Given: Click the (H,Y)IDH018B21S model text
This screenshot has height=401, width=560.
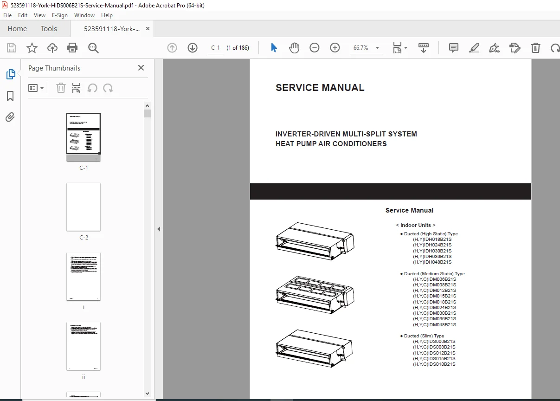Looking at the screenshot, I should pyautogui.click(x=432, y=239).
